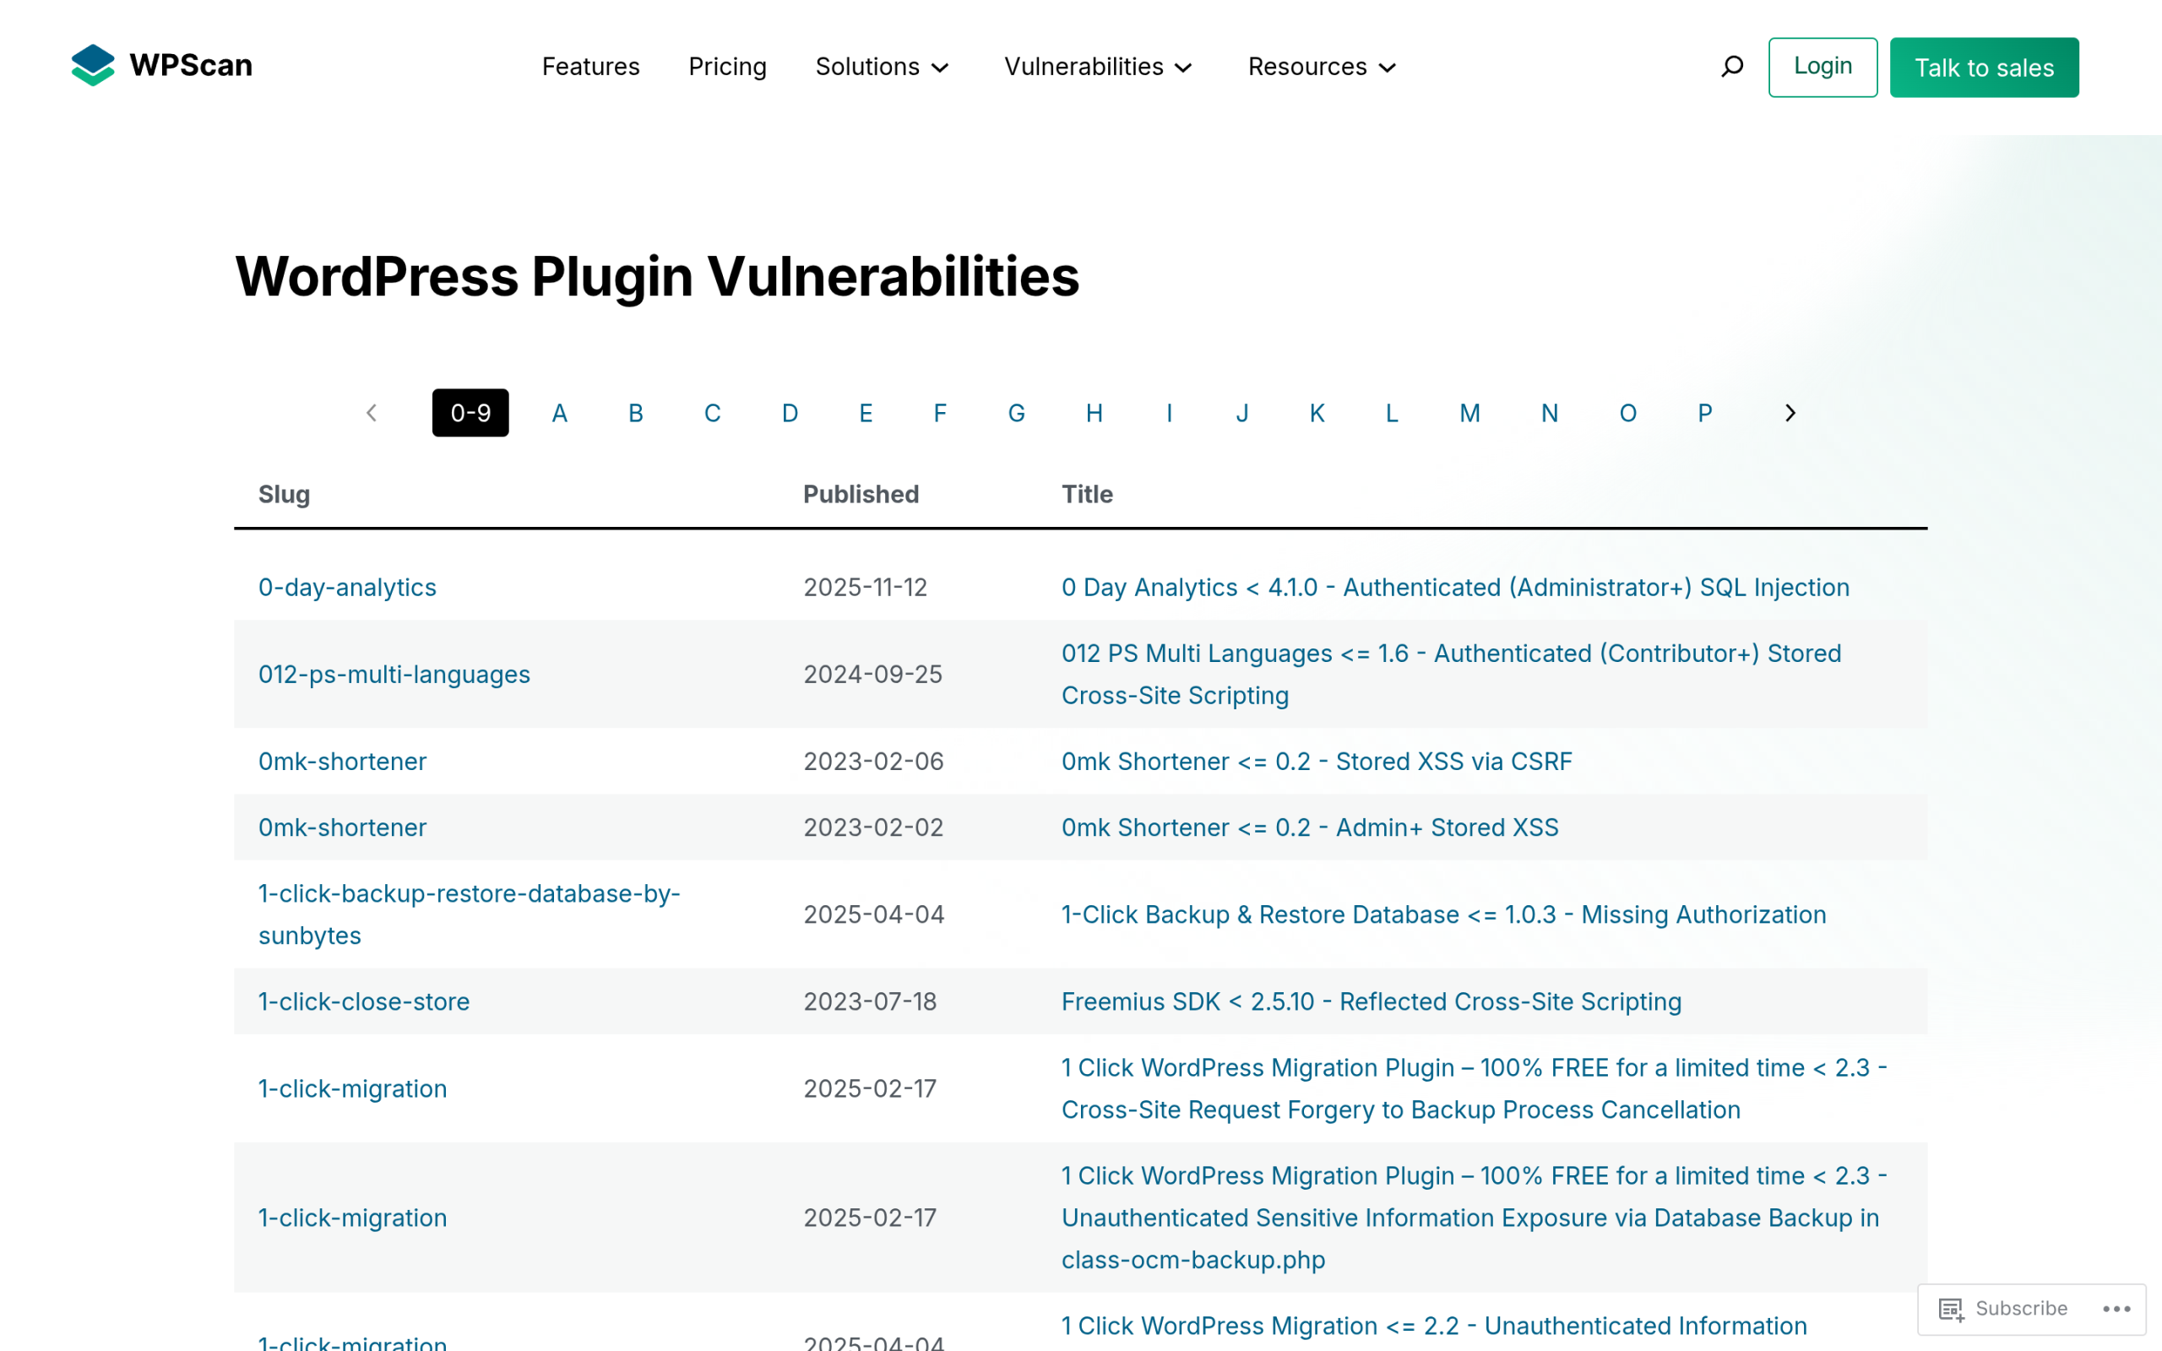Click the Login button

pyautogui.click(x=1822, y=67)
